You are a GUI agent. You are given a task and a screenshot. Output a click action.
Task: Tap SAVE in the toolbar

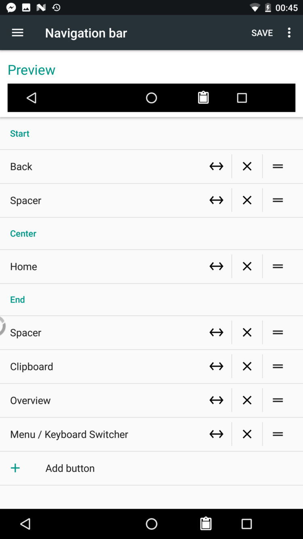click(x=262, y=33)
